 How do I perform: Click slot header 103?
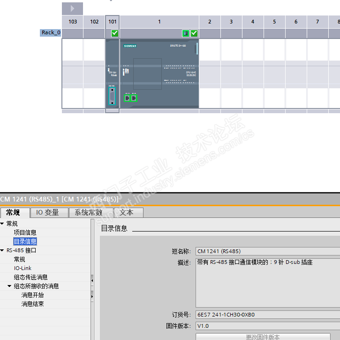[x=73, y=22]
